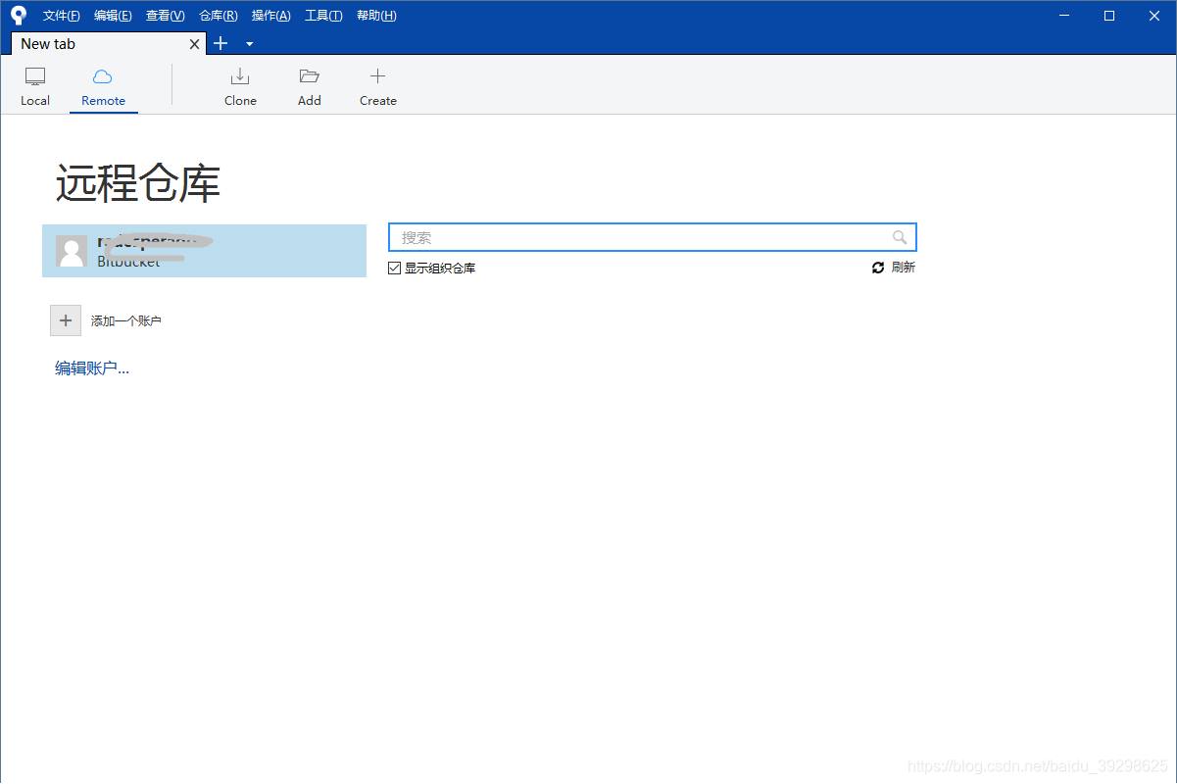Open a new tab with plus button
The image size is (1177, 784).
click(x=221, y=43)
